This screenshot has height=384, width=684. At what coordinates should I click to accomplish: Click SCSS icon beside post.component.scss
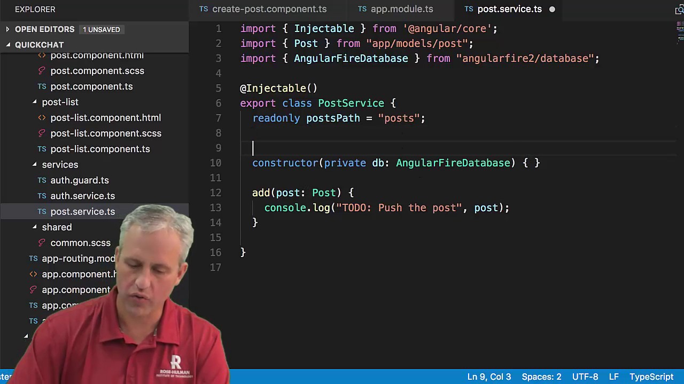pos(42,71)
